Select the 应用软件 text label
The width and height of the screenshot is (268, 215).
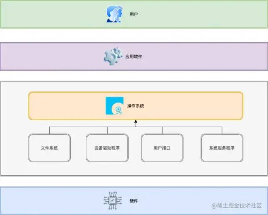[x=134, y=56]
